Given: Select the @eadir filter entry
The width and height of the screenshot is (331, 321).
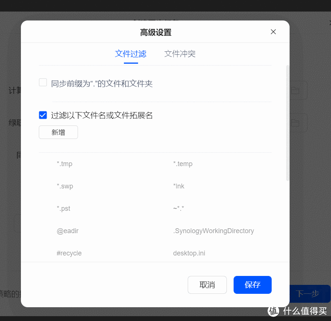Looking at the screenshot, I should (68, 231).
